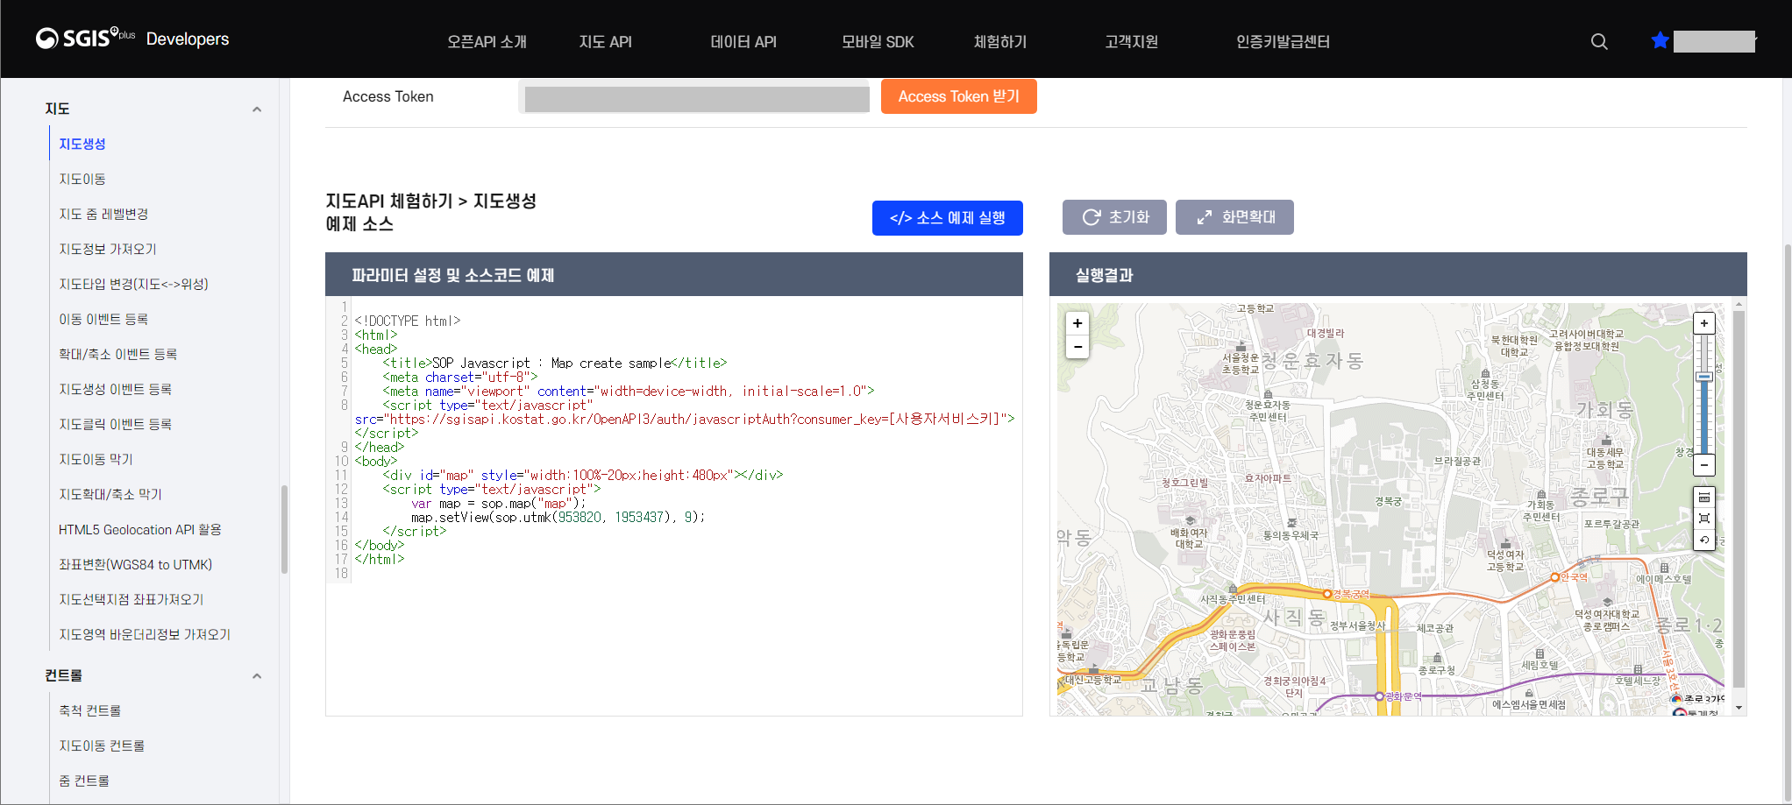
Task: Open the 고객지원 menu
Action: click(x=1132, y=41)
